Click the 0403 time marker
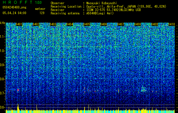Viewport: 178px width, 113px height. (53, 24)
